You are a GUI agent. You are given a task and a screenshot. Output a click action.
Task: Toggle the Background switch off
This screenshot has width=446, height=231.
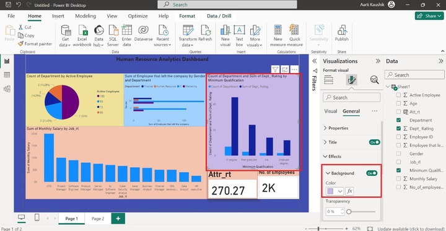[372, 173]
